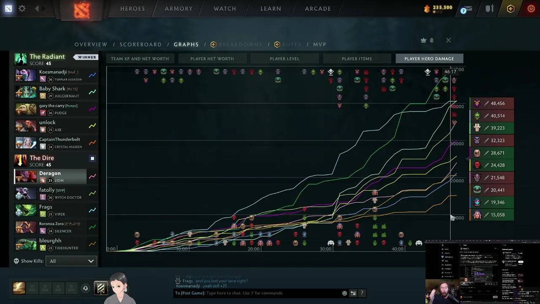Toggle The Dire team checkbox
The width and height of the screenshot is (540, 304).
tap(92, 158)
